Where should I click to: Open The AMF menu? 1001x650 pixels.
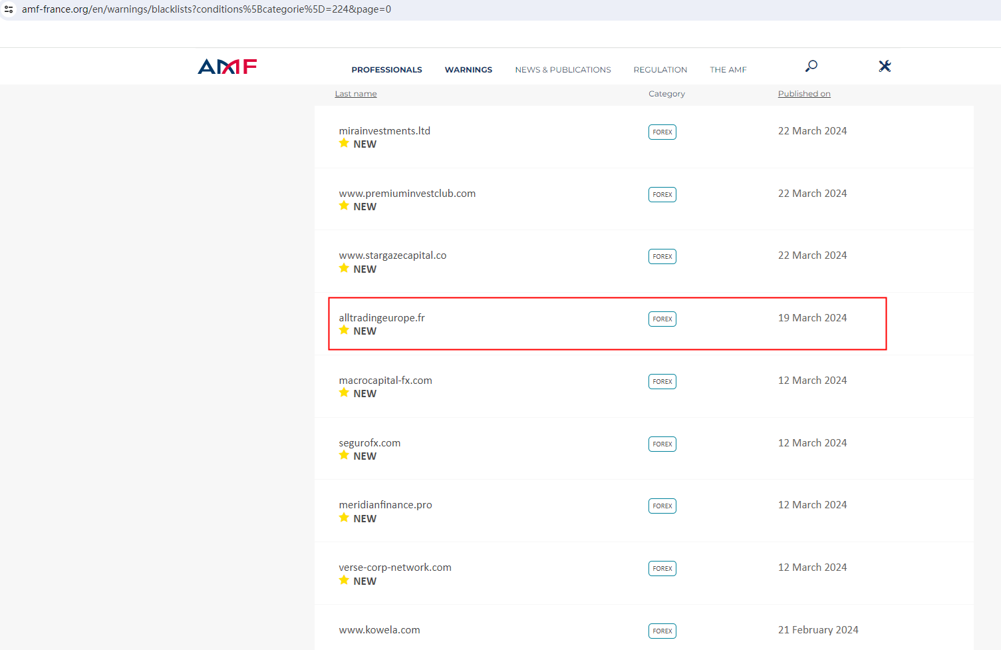(728, 70)
